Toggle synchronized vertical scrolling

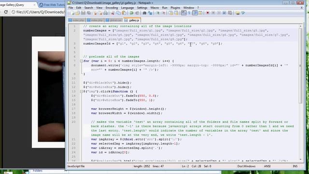click(170, 13)
